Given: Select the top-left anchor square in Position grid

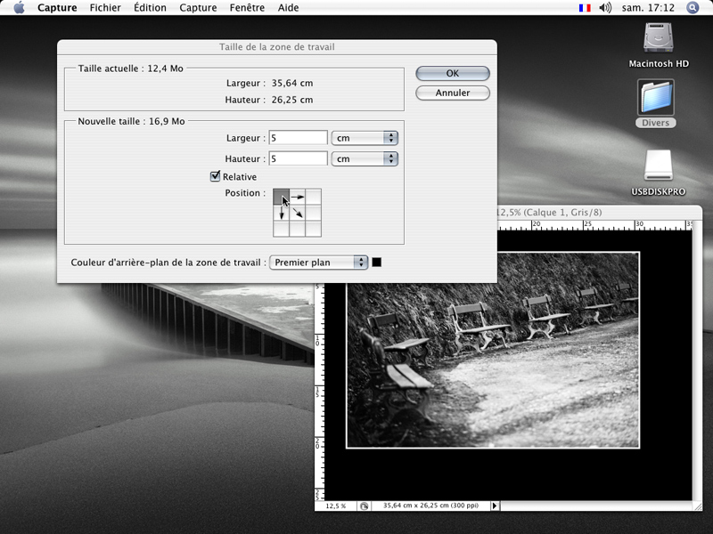Looking at the screenshot, I should [281, 197].
